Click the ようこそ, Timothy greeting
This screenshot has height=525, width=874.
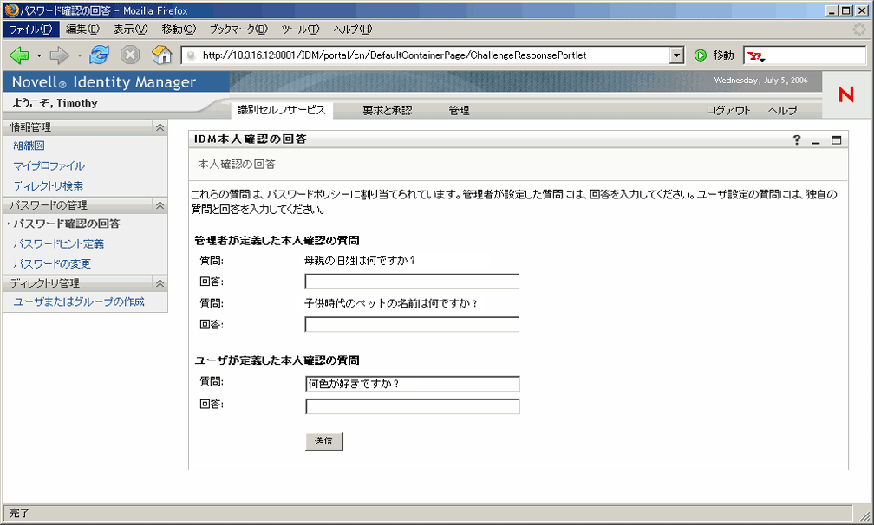55,103
